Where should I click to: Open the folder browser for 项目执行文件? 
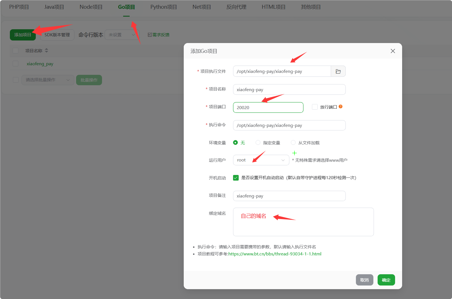tap(338, 71)
